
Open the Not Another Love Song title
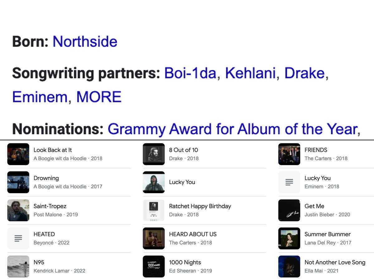335,262
